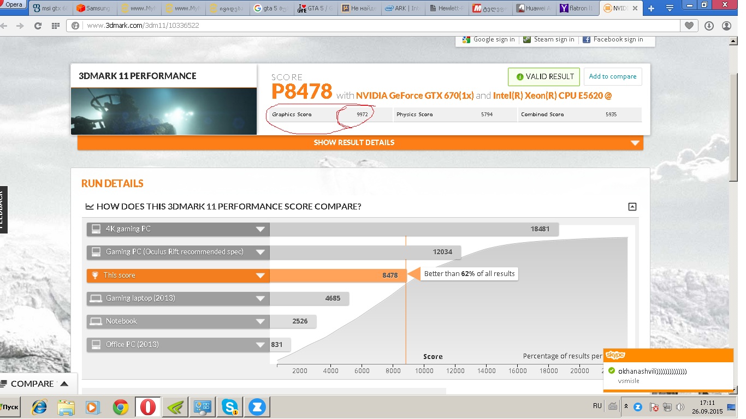
Task: Click the volume speaker tray icon
Action: (680, 407)
